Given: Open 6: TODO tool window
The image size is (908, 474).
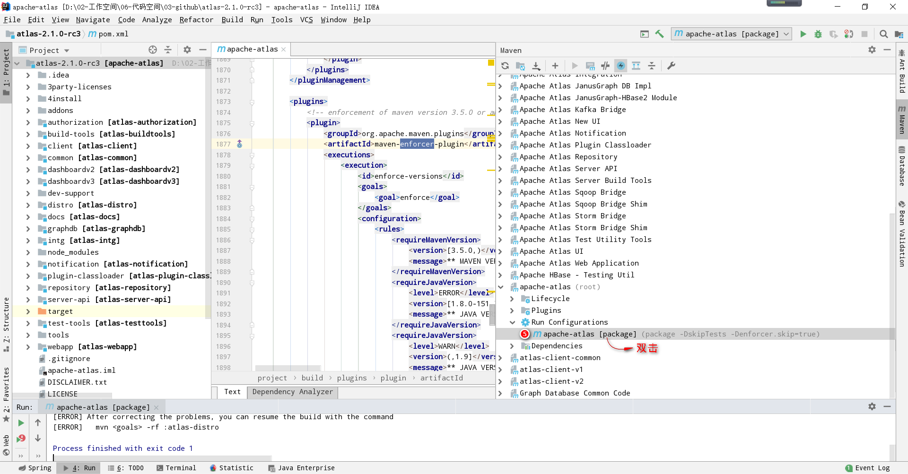Looking at the screenshot, I should (126, 468).
